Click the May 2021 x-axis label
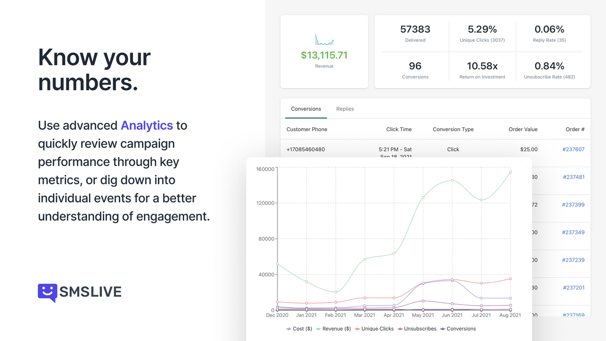The height and width of the screenshot is (341, 606). tap(423, 315)
